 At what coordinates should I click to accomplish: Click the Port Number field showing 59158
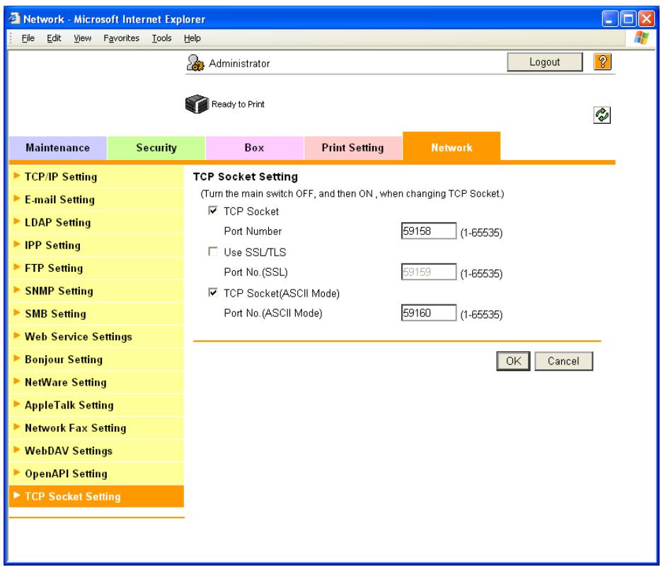point(428,231)
